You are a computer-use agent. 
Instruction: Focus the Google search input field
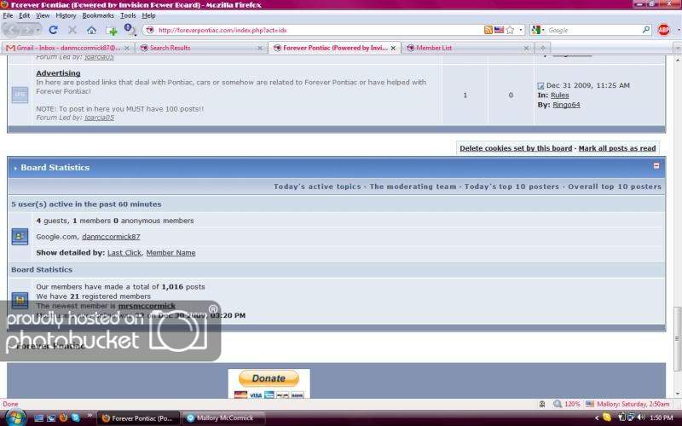(x=594, y=30)
